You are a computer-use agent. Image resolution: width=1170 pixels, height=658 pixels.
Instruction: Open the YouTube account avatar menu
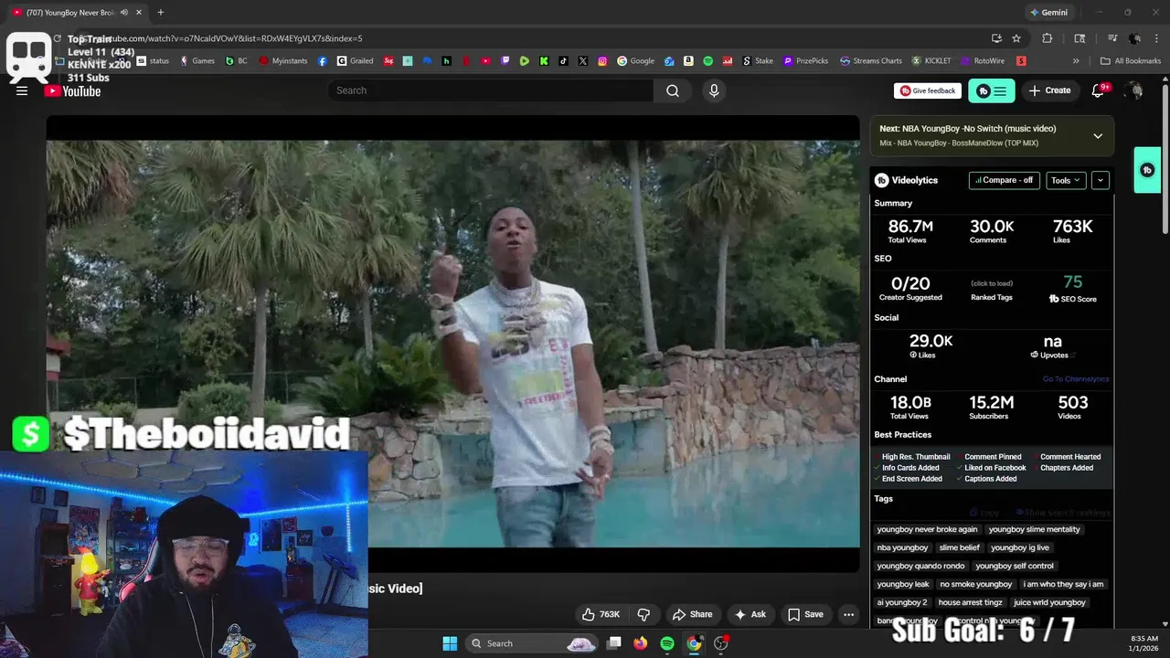click(x=1134, y=90)
